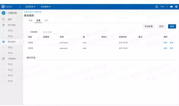Open the 系统服务 dropdown menu
The width and height of the screenshot is (179, 106).
pos(46,7)
